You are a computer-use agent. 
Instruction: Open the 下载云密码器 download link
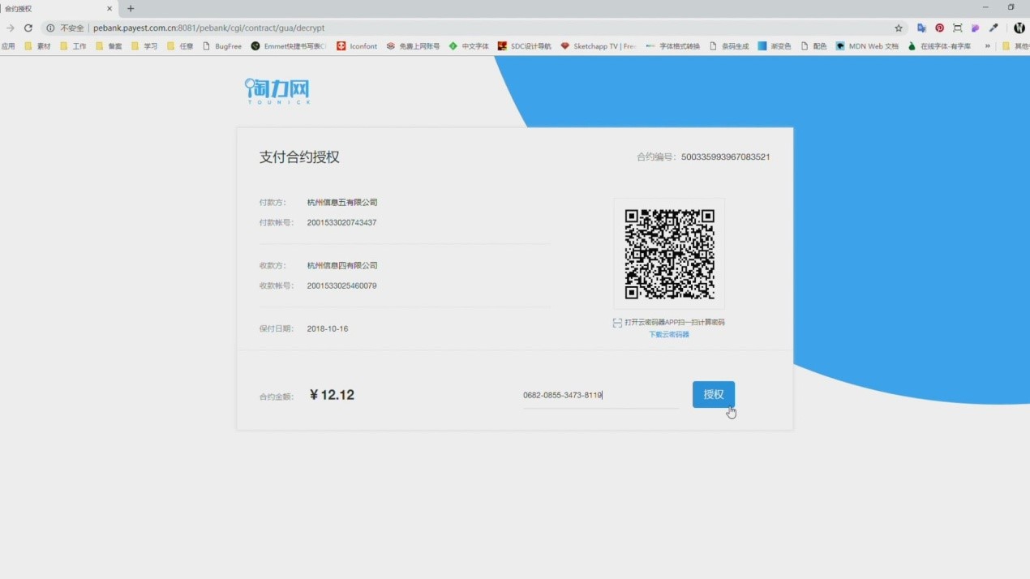pos(668,334)
